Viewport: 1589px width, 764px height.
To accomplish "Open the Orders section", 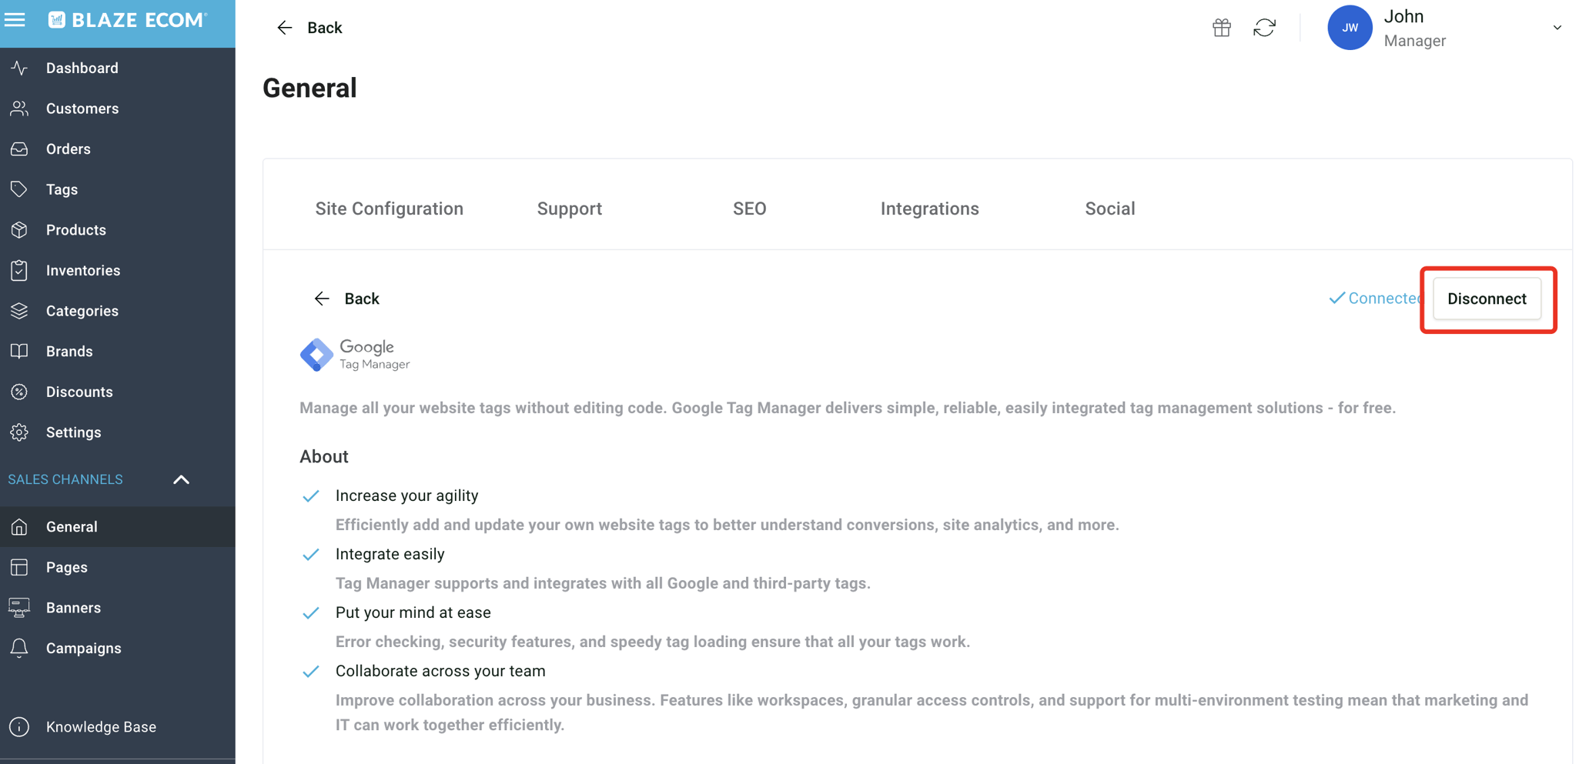I will (68, 148).
